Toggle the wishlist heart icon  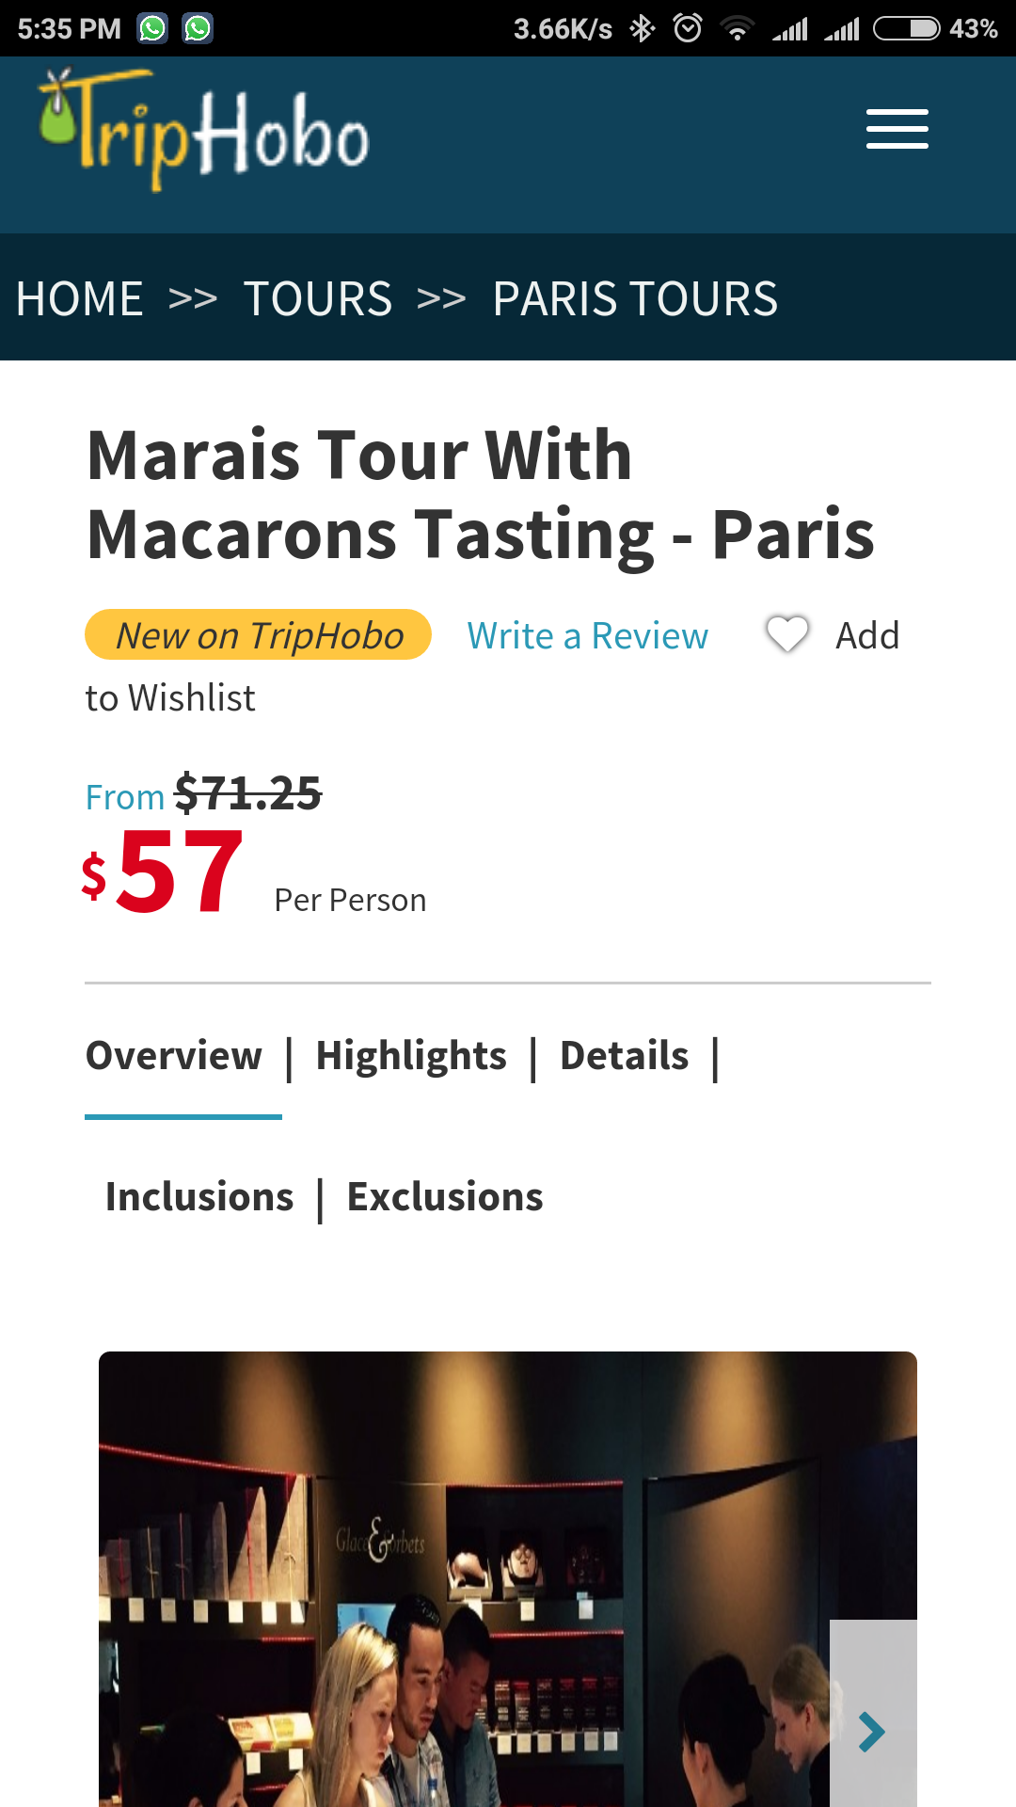787,634
